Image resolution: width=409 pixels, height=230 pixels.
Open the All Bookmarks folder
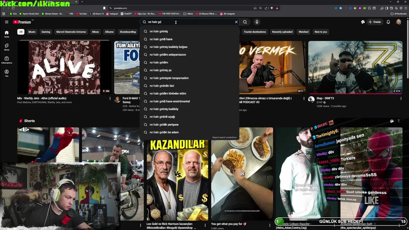(x=399, y=14)
